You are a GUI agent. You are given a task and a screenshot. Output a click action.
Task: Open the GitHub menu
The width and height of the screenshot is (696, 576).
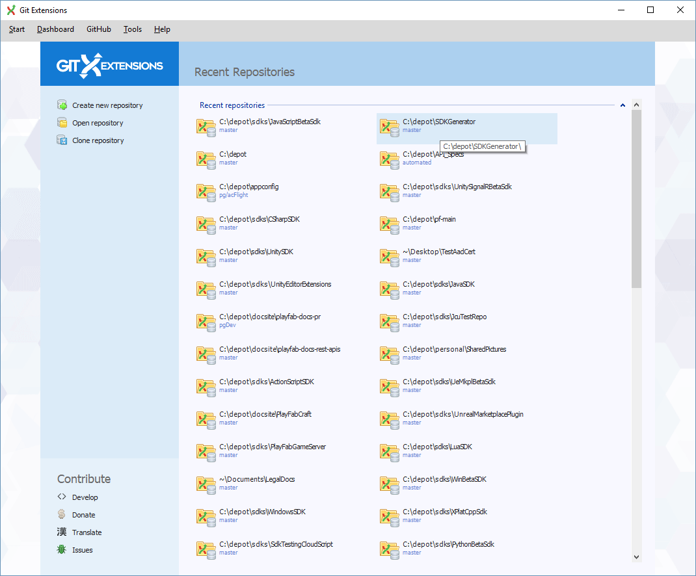98,29
